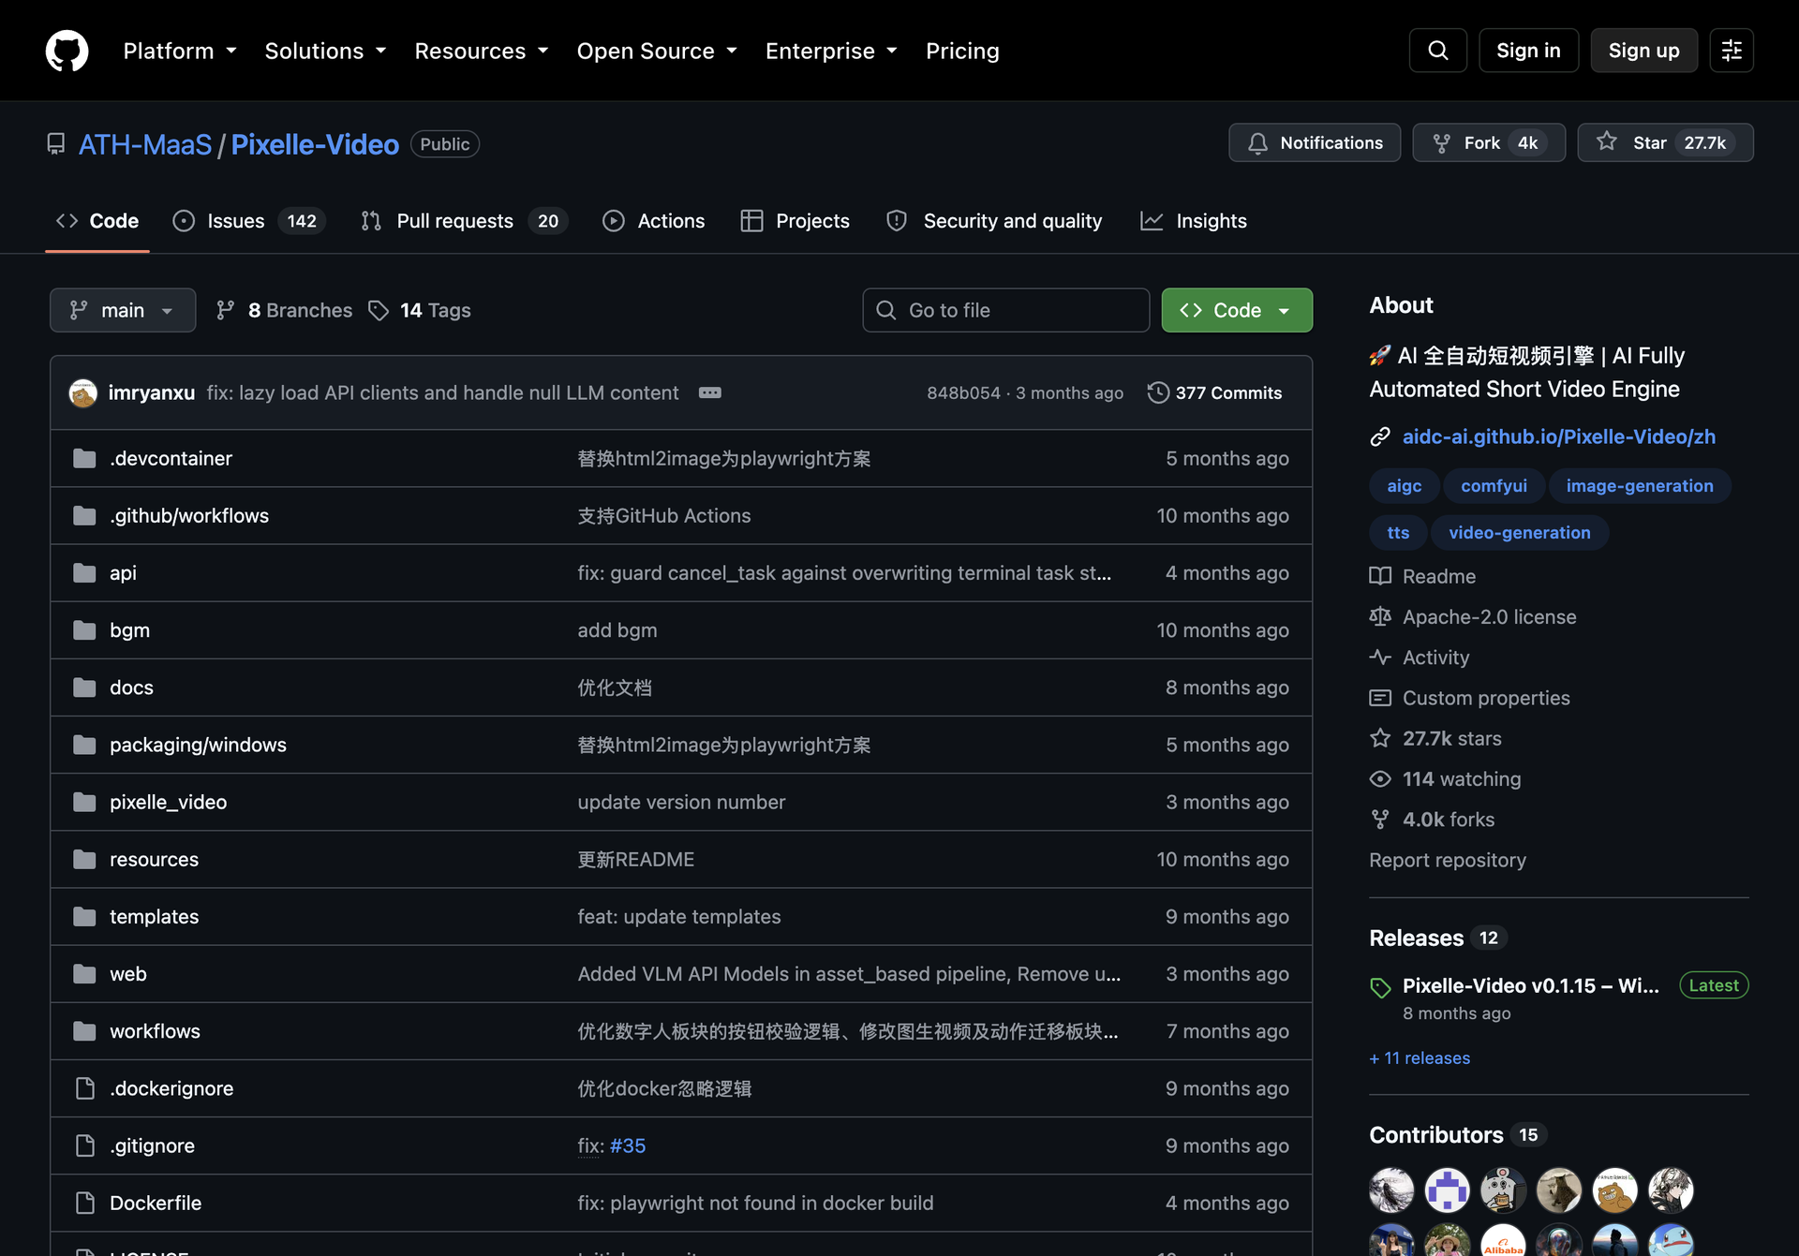Click the first contributor avatar
The image size is (1799, 1256).
coord(1391,1190)
